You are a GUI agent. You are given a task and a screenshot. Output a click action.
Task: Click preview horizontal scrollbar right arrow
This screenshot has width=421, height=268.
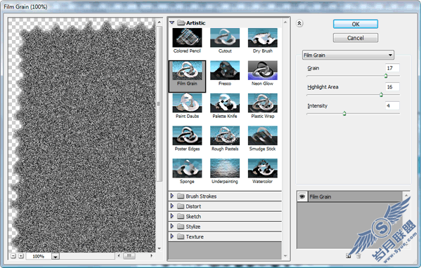151,255
